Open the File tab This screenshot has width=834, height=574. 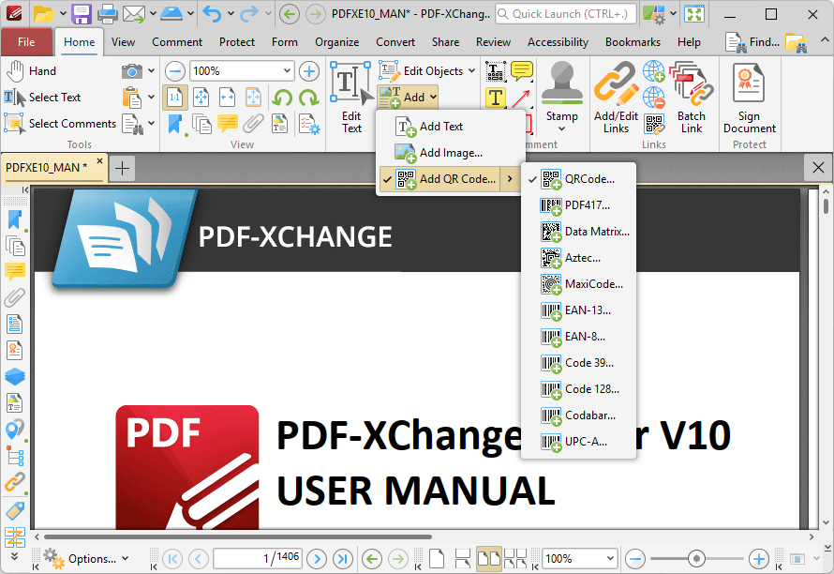26,42
